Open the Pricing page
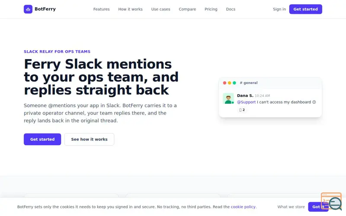This screenshot has width=346, height=216. click(x=211, y=9)
